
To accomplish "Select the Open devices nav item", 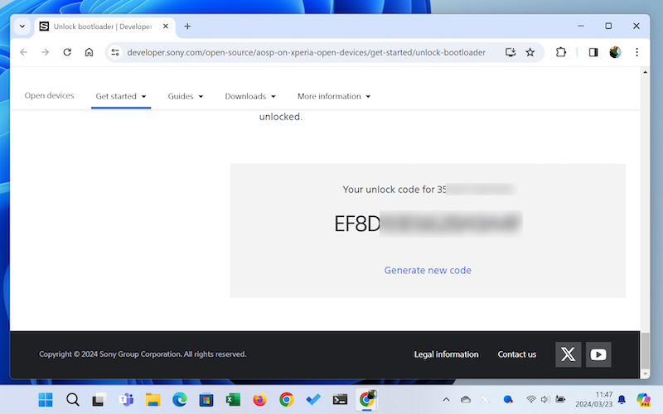I will click(49, 96).
